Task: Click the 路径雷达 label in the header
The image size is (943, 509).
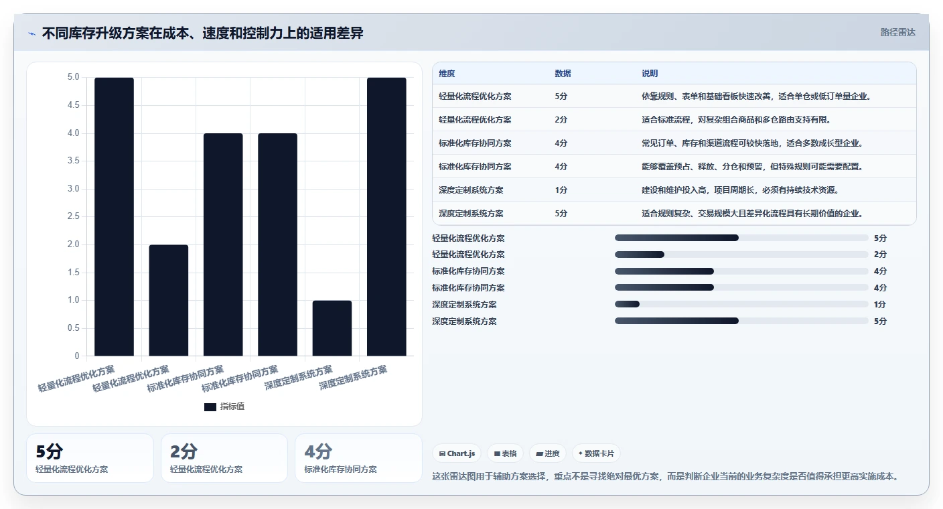Action: click(897, 32)
